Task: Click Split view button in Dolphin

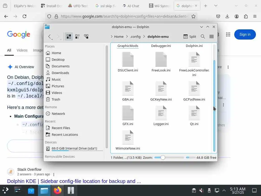Action: tap(190, 36)
